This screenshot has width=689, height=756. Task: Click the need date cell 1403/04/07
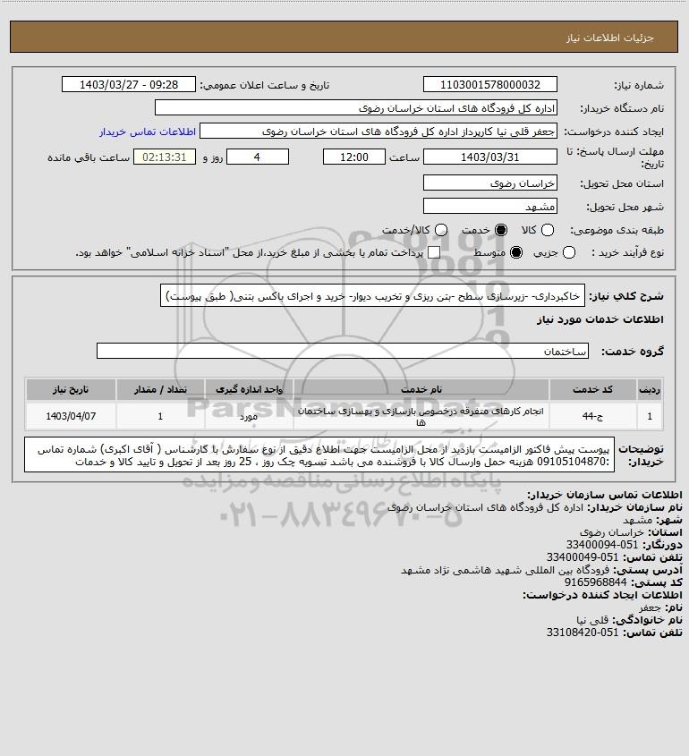click(71, 416)
